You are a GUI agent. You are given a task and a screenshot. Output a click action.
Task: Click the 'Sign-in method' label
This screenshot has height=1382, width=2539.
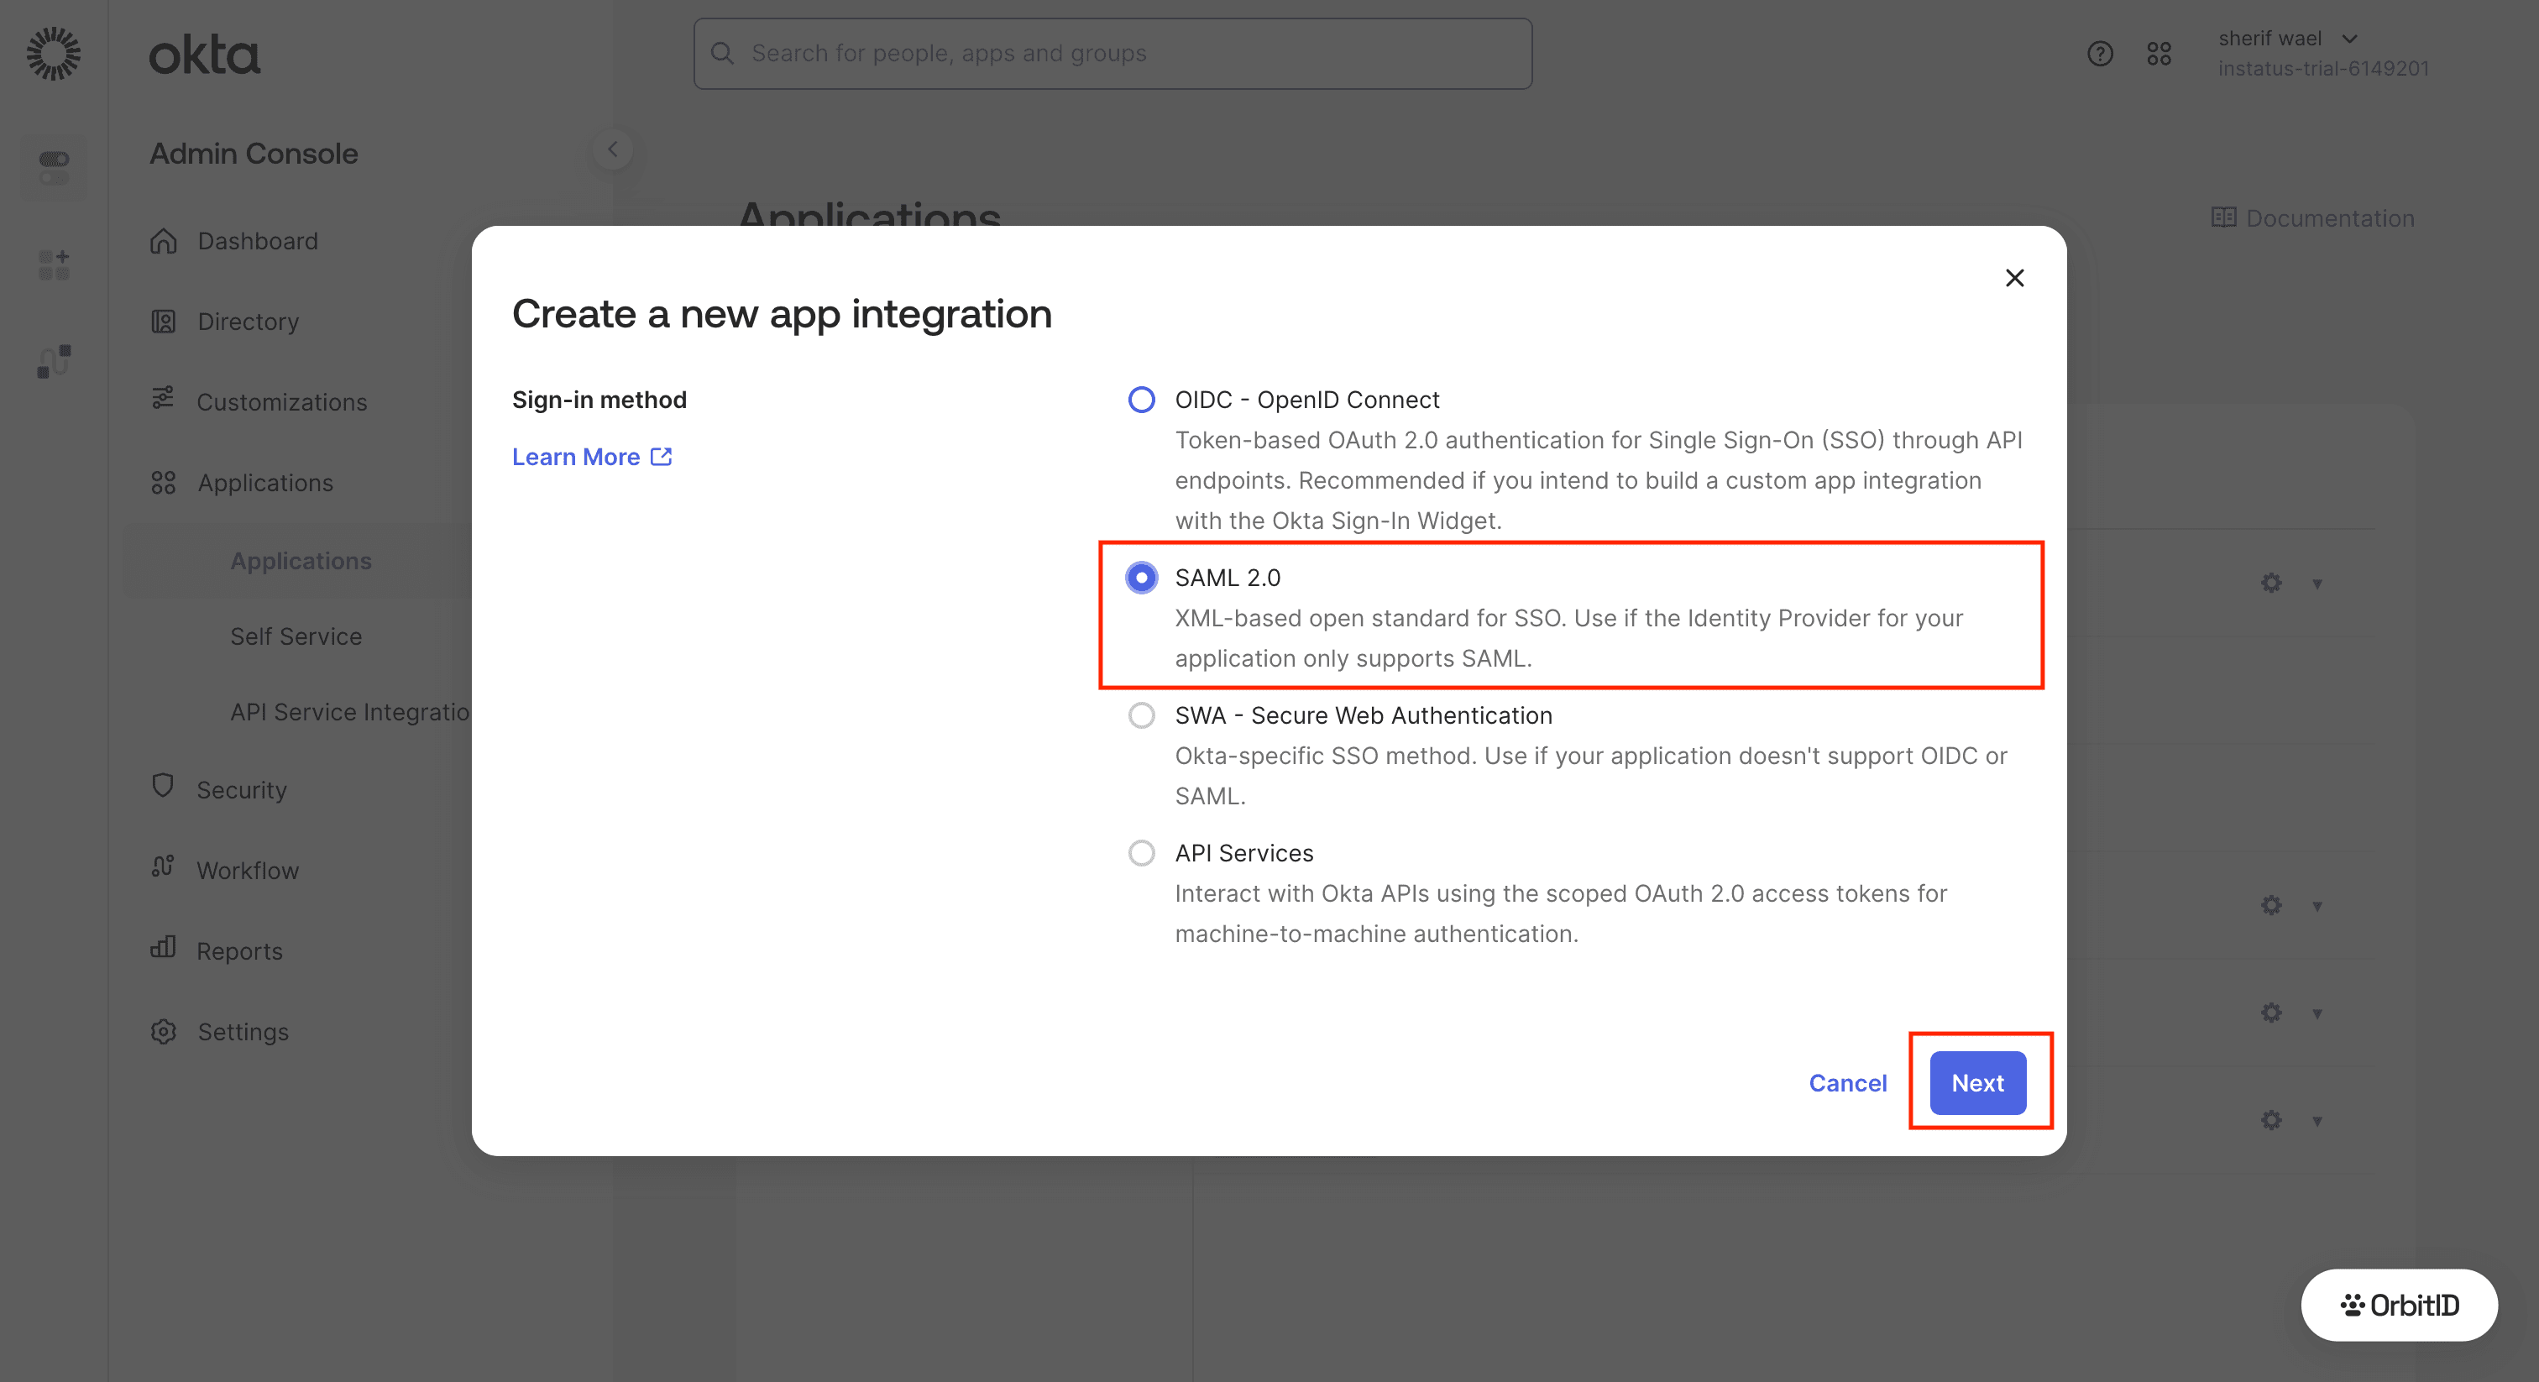[599, 400]
